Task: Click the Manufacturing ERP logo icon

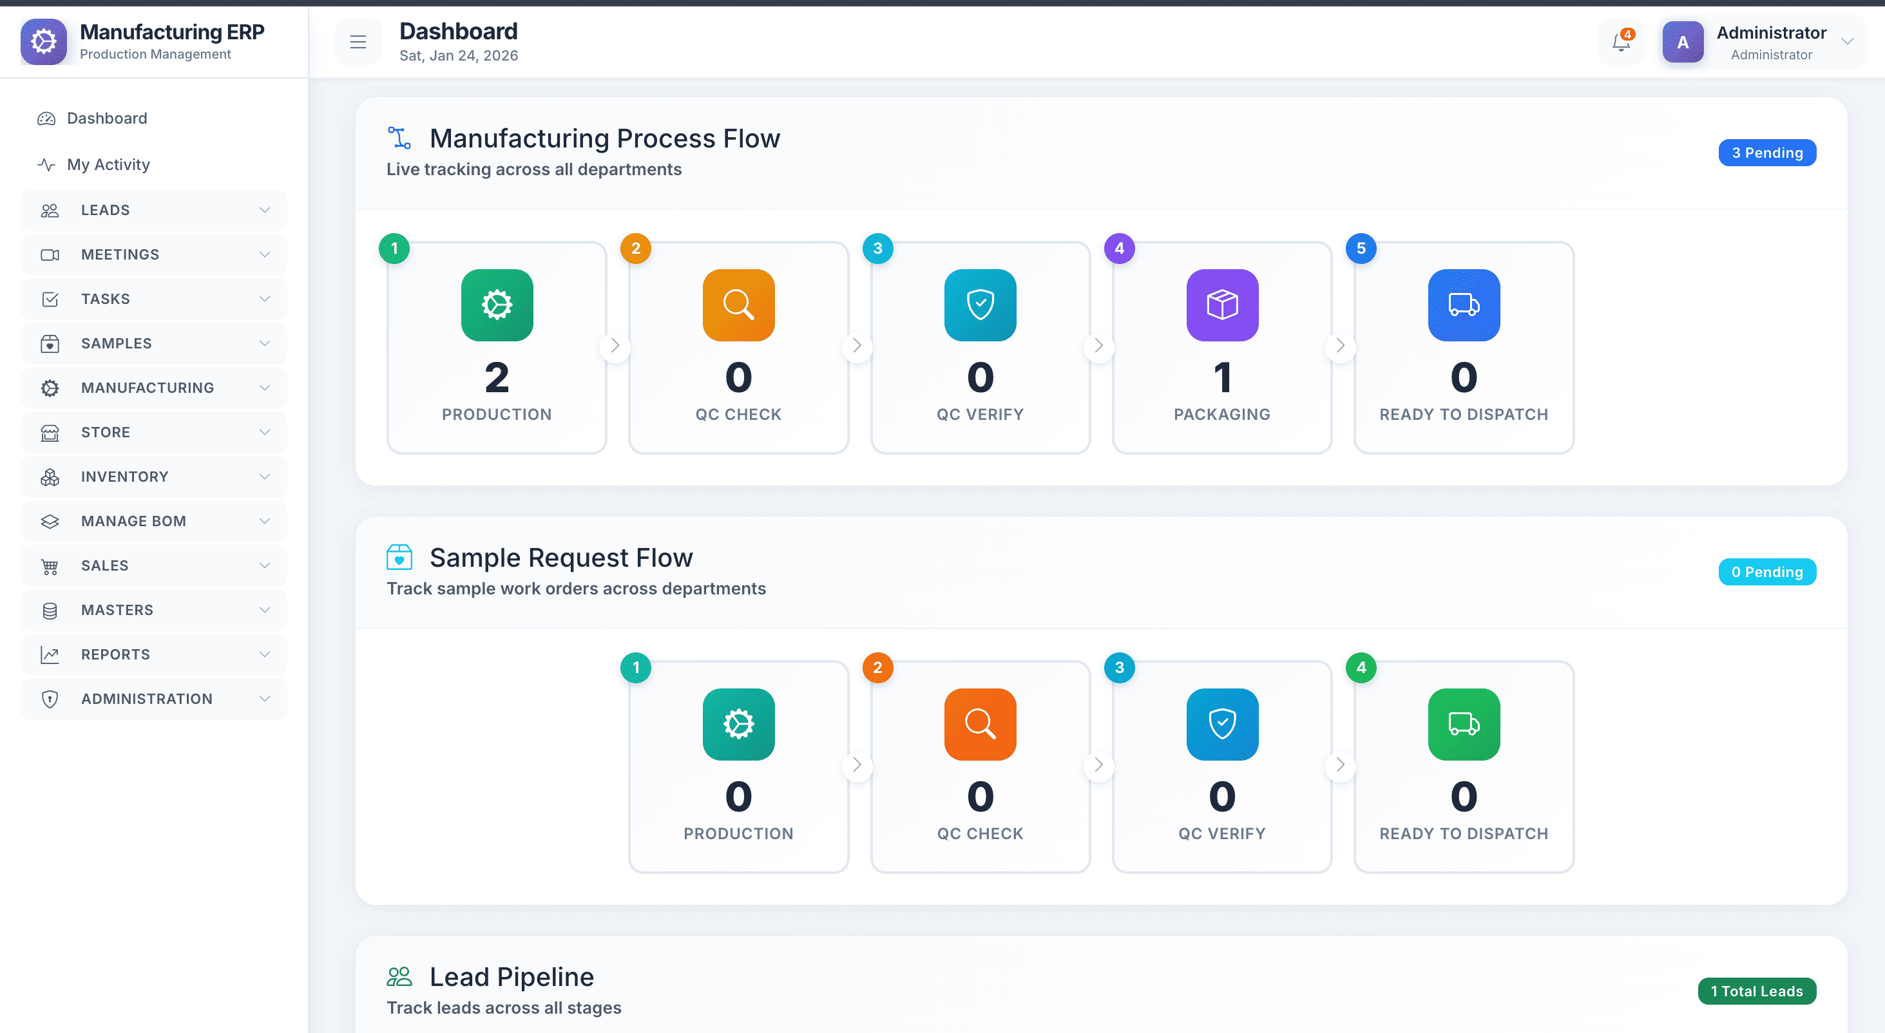Action: (x=44, y=43)
